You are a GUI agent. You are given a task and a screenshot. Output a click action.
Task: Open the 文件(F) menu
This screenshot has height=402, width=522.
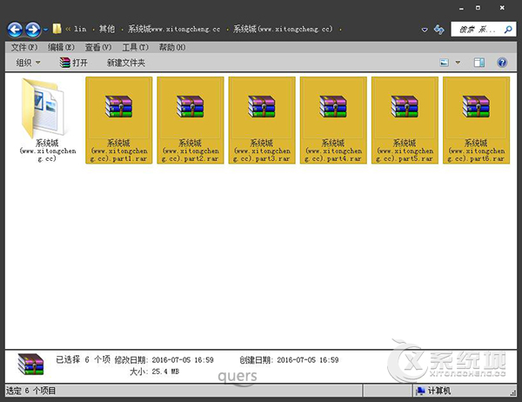click(24, 47)
